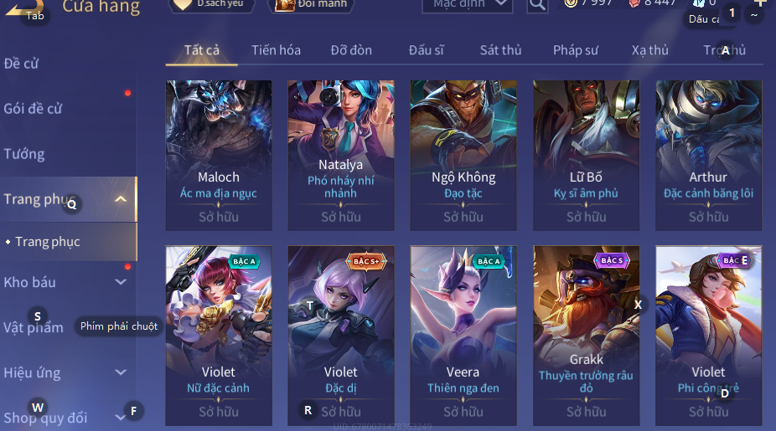Open the Mặc định sort dropdown
The image size is (776, 431).
(467, 4)
